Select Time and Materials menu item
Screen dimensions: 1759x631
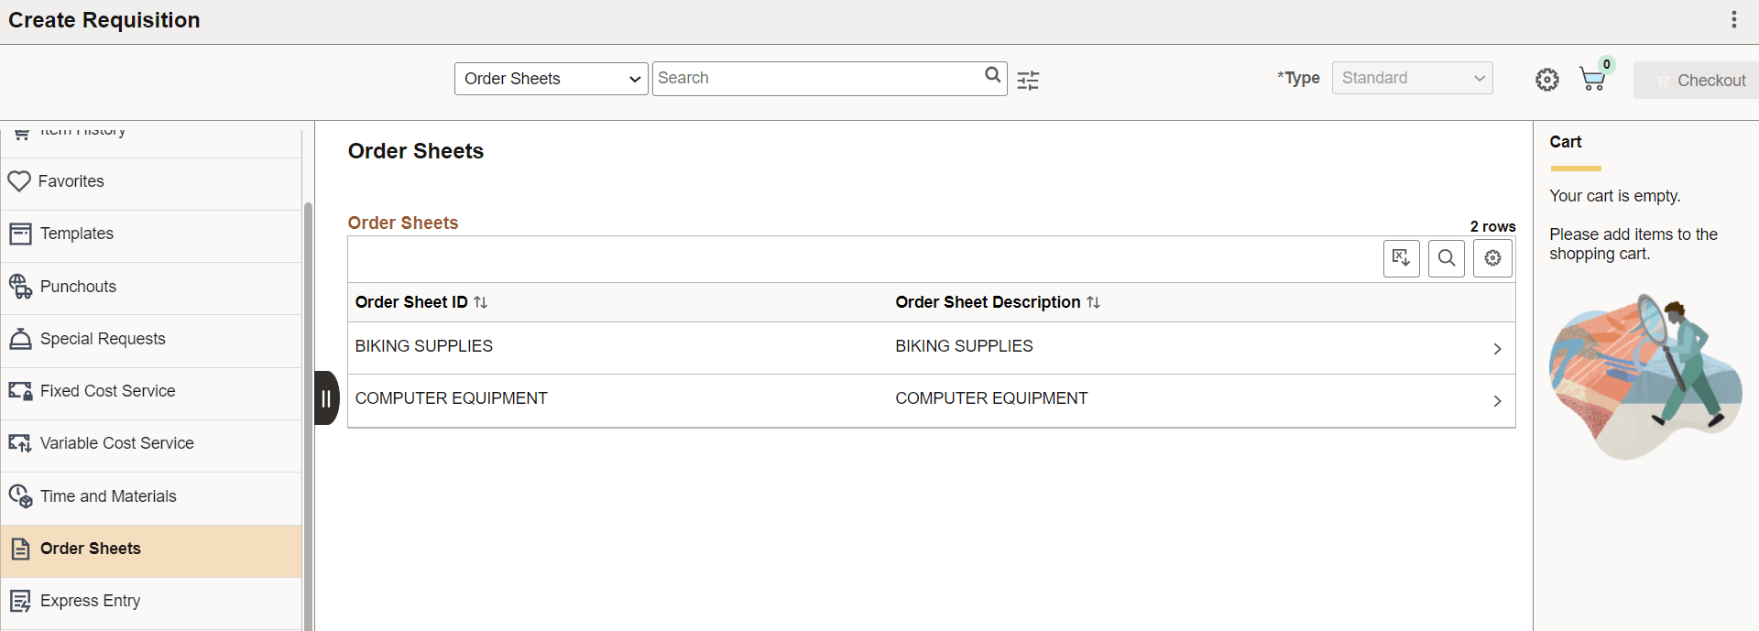pos(151,496)
